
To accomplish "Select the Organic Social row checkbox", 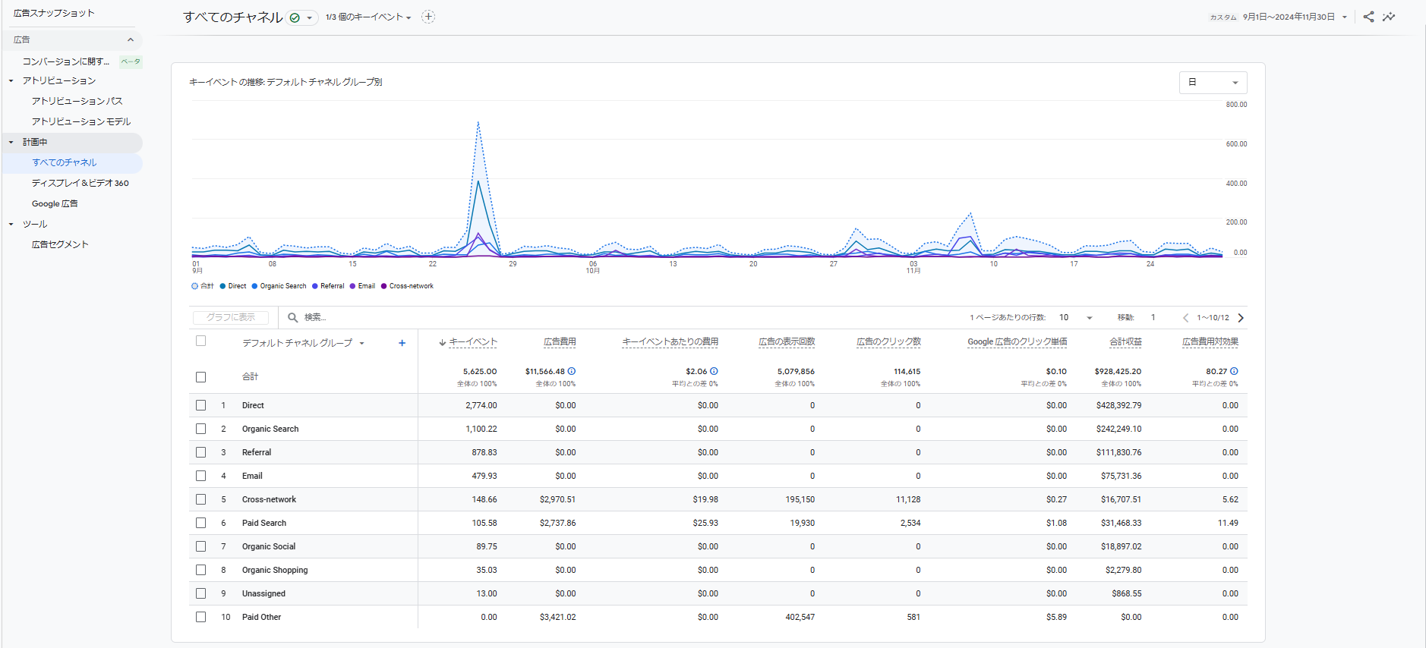I will click(x=200, y=546).
